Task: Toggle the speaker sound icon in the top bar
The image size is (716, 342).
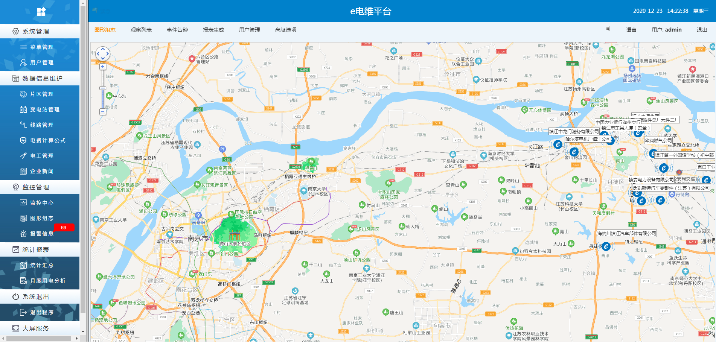Action: coord(608,29)
